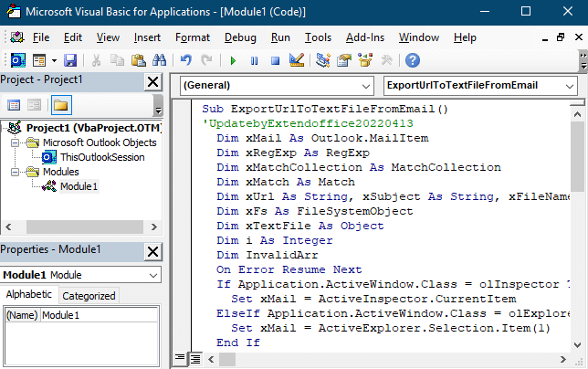Toggle Design Mode icon in the toolbar

tap(296, 60)
